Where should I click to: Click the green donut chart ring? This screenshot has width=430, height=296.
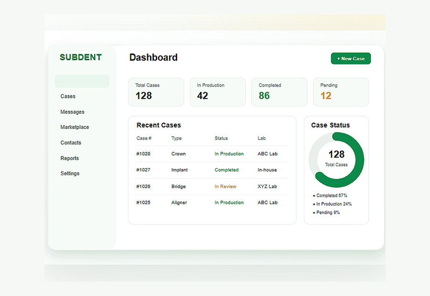[359, 160]
